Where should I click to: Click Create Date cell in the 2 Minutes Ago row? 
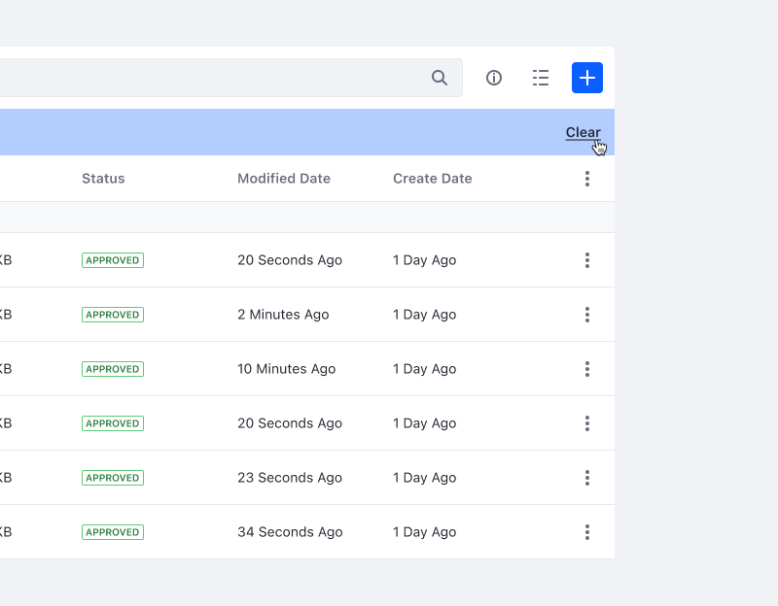(x=424, y=315)
